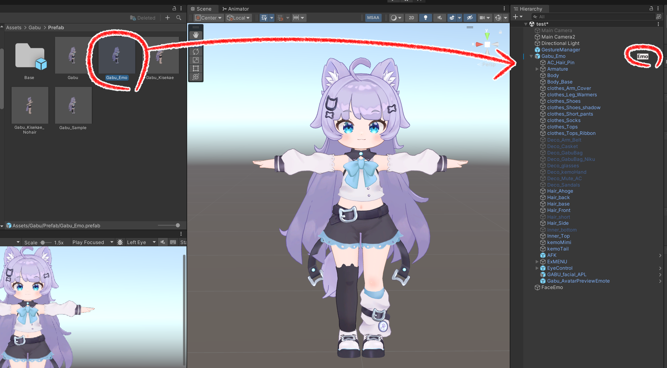Open the Center pivot dropdown
667x368 pixels.
point(209,18)
